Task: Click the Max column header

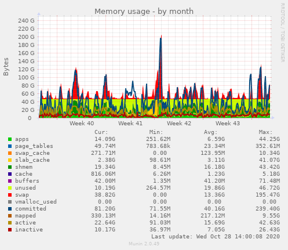Action: coord(265,132)
